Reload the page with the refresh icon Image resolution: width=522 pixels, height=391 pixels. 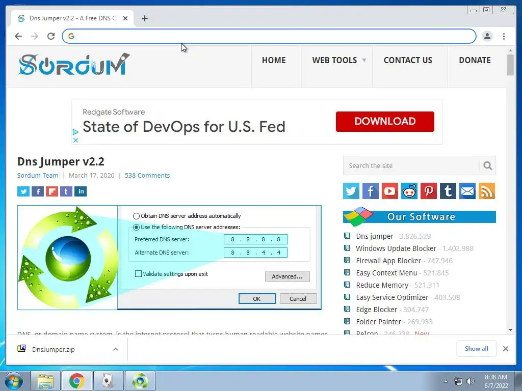[51, 36]
